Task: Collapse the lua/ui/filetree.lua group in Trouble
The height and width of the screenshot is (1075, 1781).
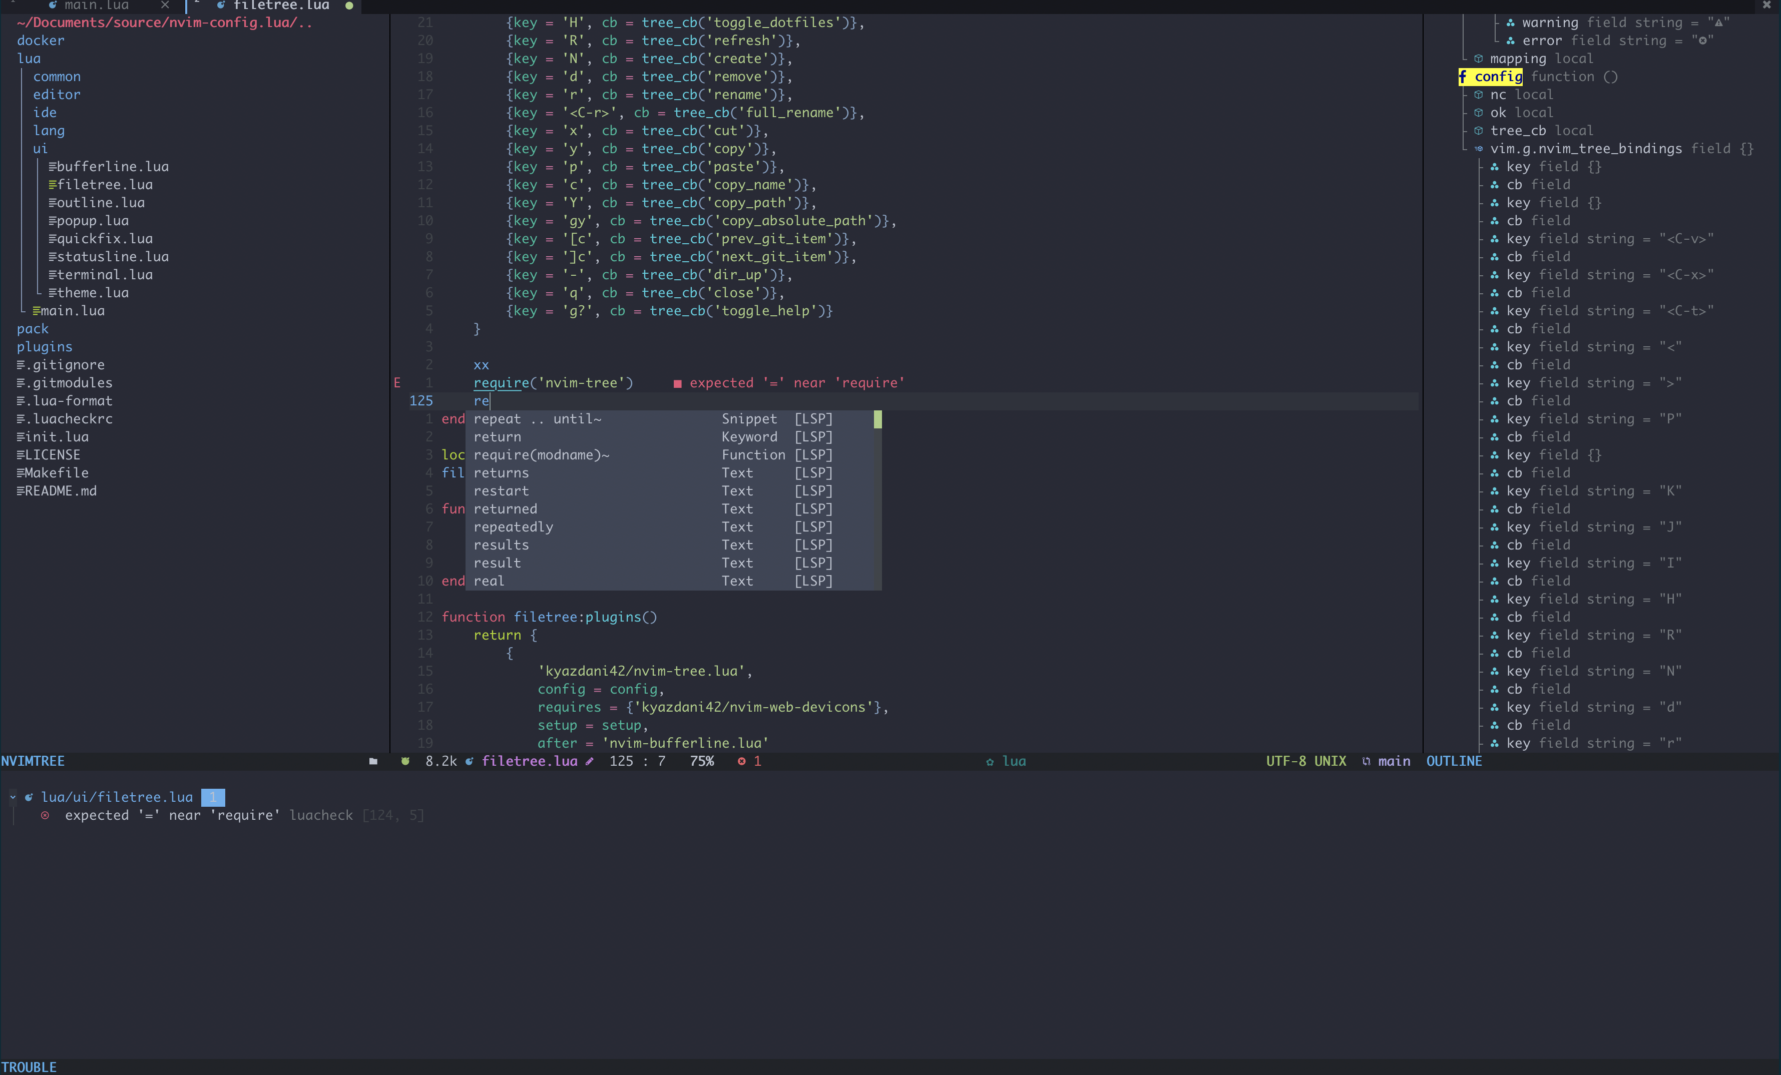Action: point(13,798)
